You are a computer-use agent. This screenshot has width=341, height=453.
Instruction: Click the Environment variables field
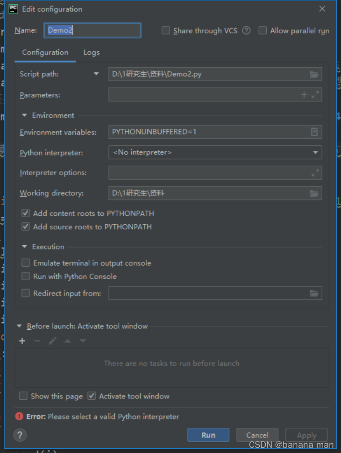pyautogui.click(x=215, y=132)
